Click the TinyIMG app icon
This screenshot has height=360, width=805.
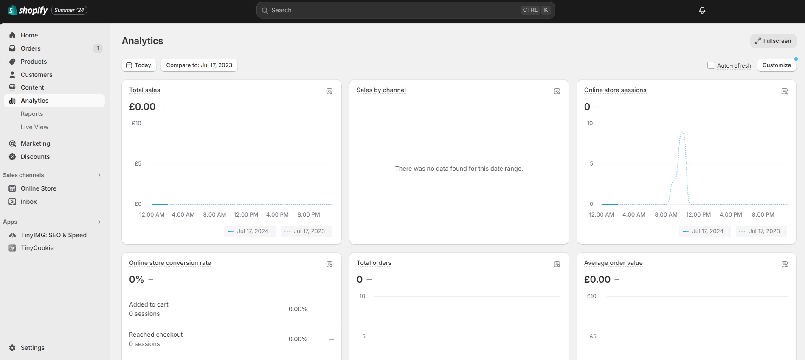point(12,235)
